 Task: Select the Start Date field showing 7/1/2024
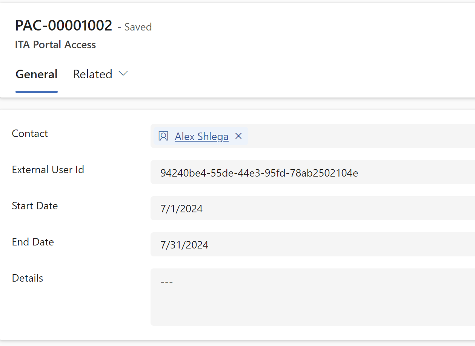click(x=313, y=208)
